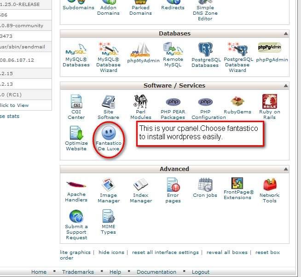Collapse the Databases section arrow

click(285, 34)
